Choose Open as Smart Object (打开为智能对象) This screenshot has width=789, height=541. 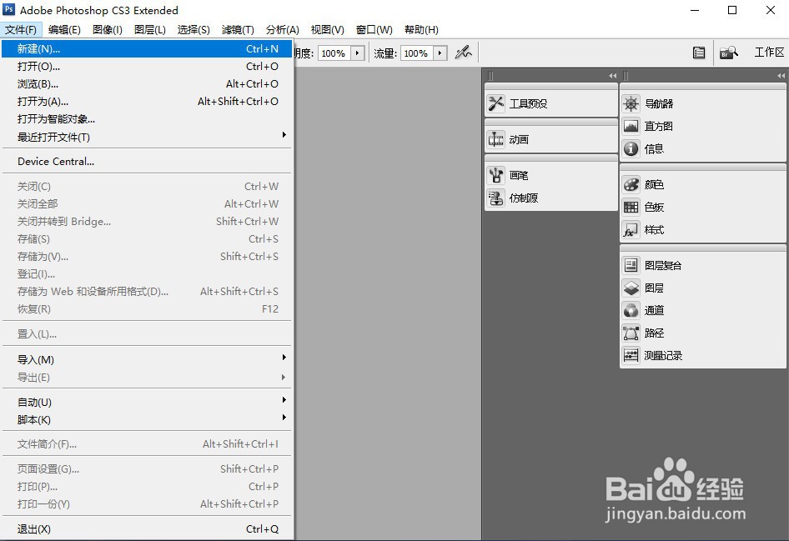tap(147, 119)
